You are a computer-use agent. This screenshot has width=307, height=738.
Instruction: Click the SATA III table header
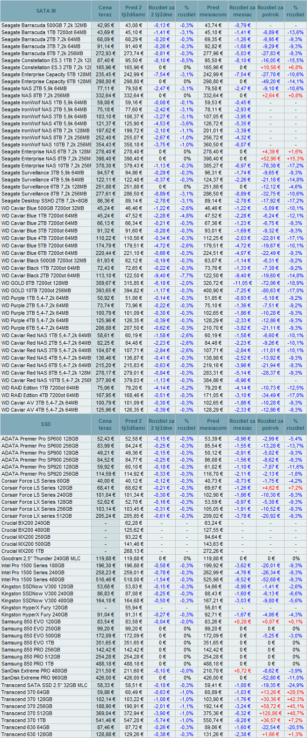[x=46, y=11]
